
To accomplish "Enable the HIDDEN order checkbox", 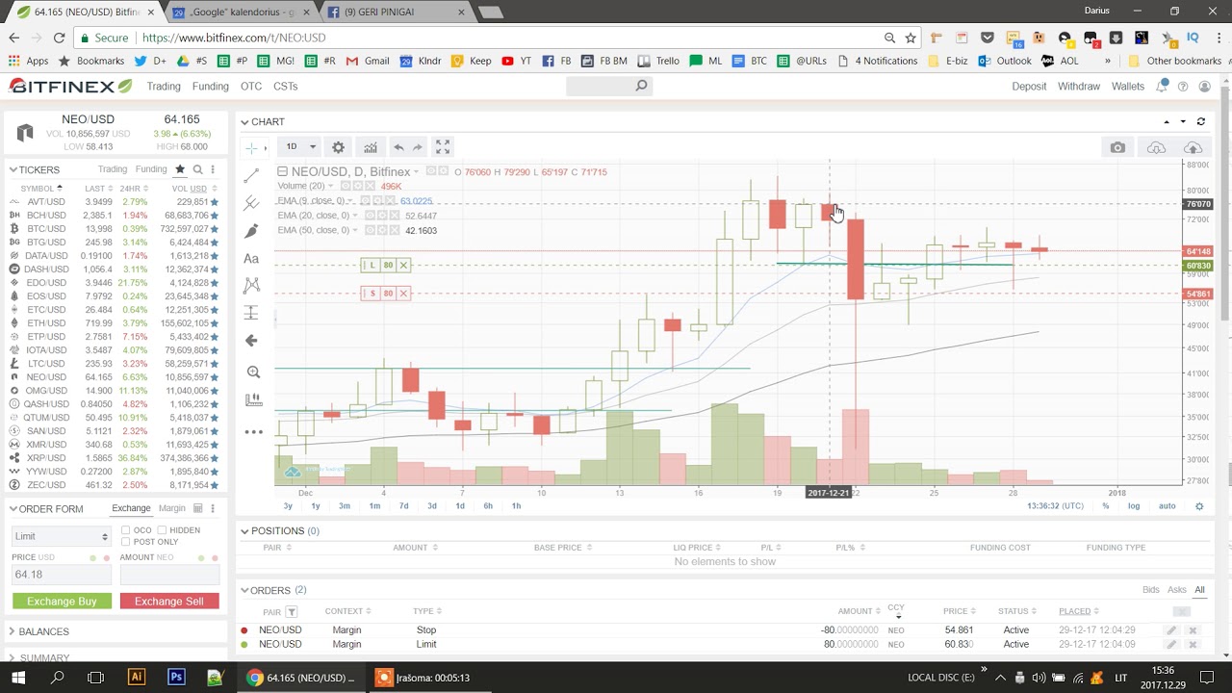I will pos(162,530).
